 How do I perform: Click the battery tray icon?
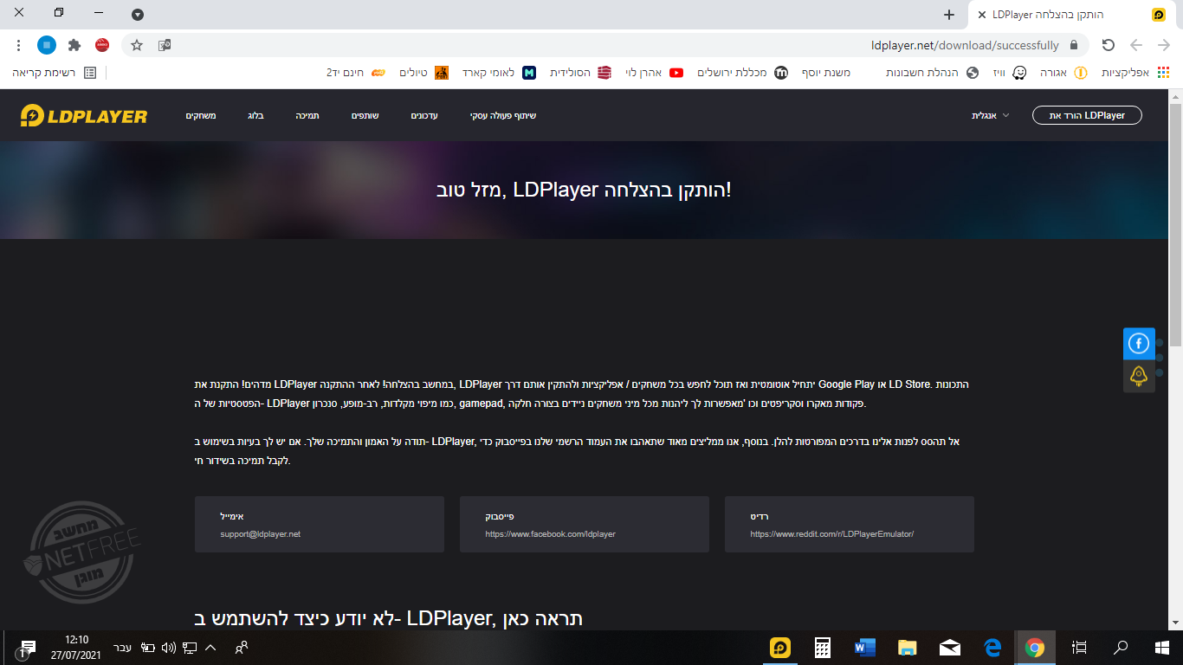coord(148,648)
